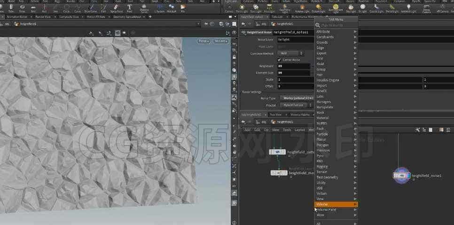454x225 pixels.
Task: Add a Volume Light from shelf
Action: pyautogui.click(x=302, y=8)
